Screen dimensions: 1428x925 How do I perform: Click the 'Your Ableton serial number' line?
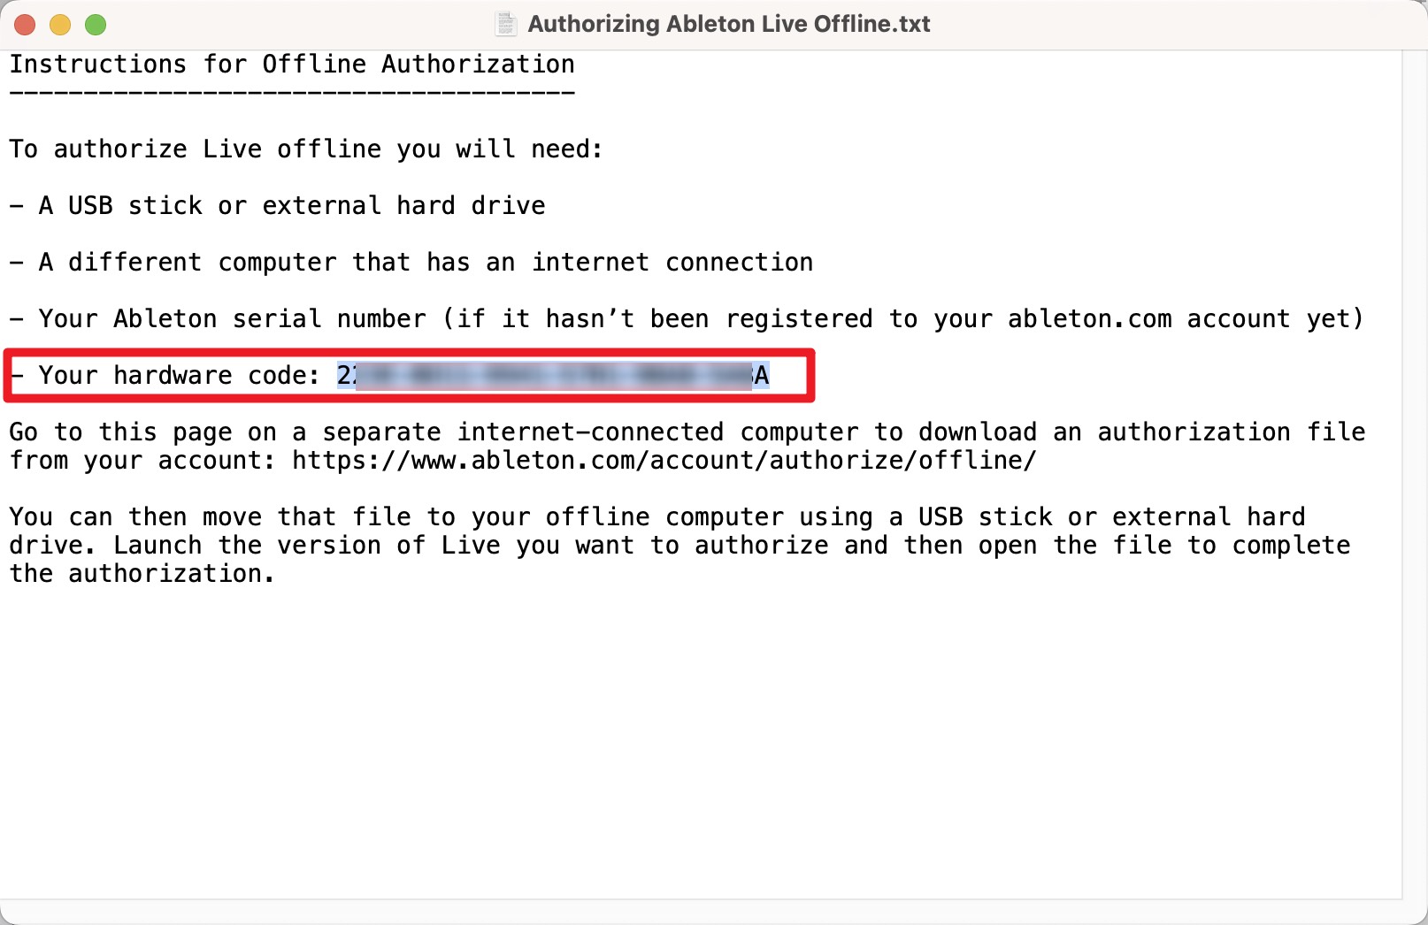click(687, 319)
